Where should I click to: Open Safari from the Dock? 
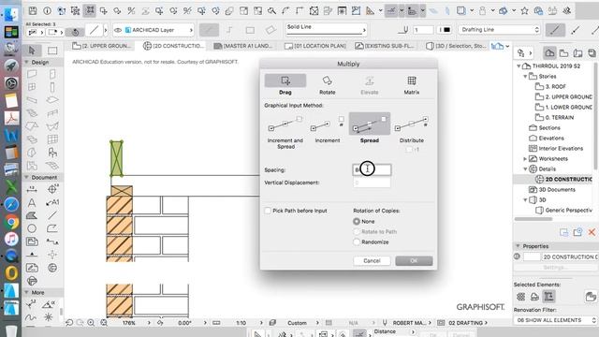(11, 204)
